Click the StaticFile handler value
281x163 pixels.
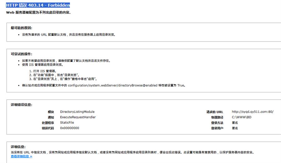[67, 123]
